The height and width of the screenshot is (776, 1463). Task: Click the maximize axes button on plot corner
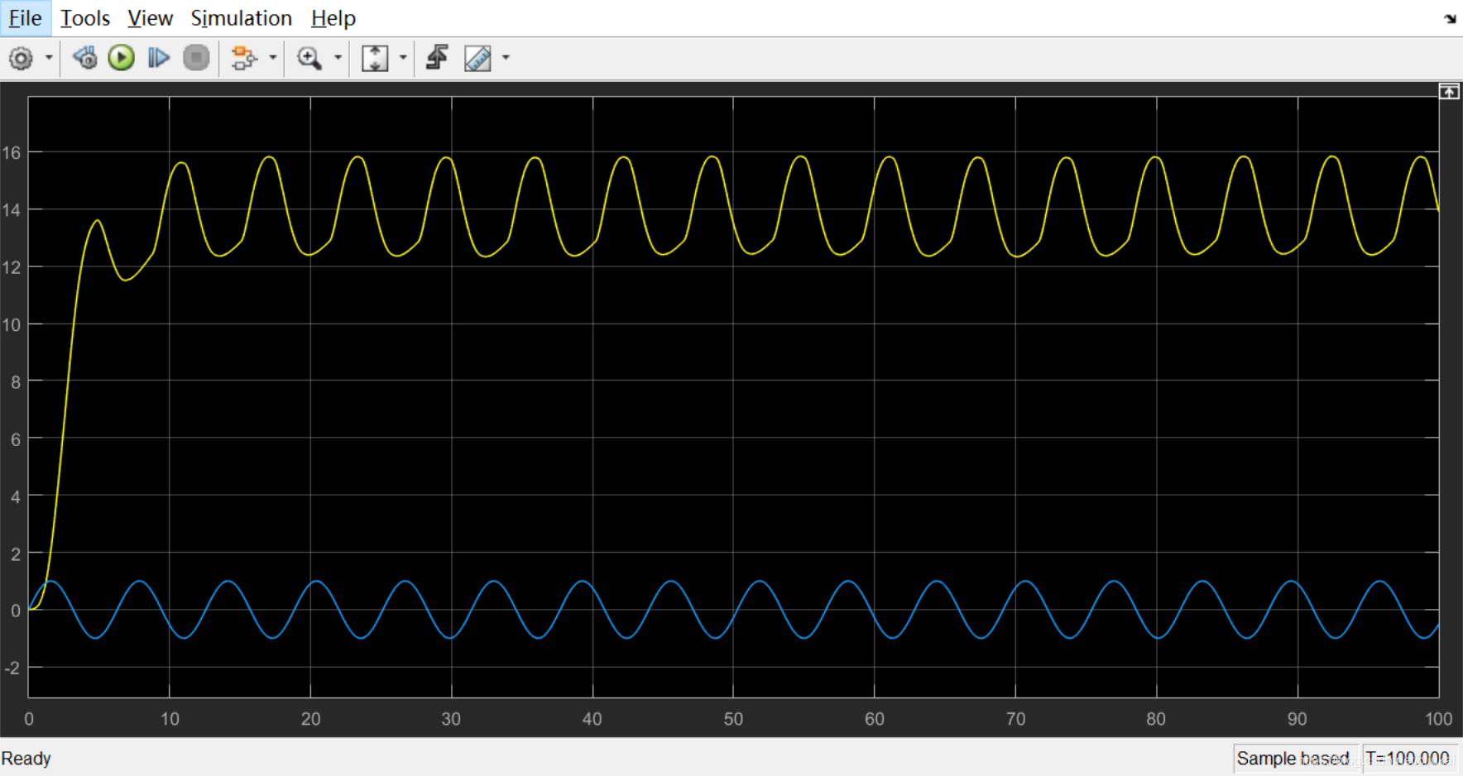coord(1449,91)
